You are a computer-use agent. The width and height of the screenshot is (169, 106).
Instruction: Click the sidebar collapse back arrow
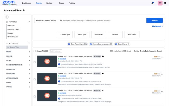[7, 17]
